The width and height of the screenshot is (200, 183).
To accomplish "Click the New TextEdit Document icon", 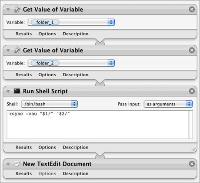I will (17, 164).
